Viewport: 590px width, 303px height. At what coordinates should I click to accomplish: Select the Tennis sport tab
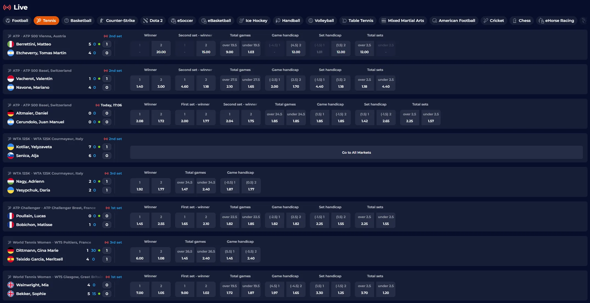pyautogui.click(x=46, y=21)
